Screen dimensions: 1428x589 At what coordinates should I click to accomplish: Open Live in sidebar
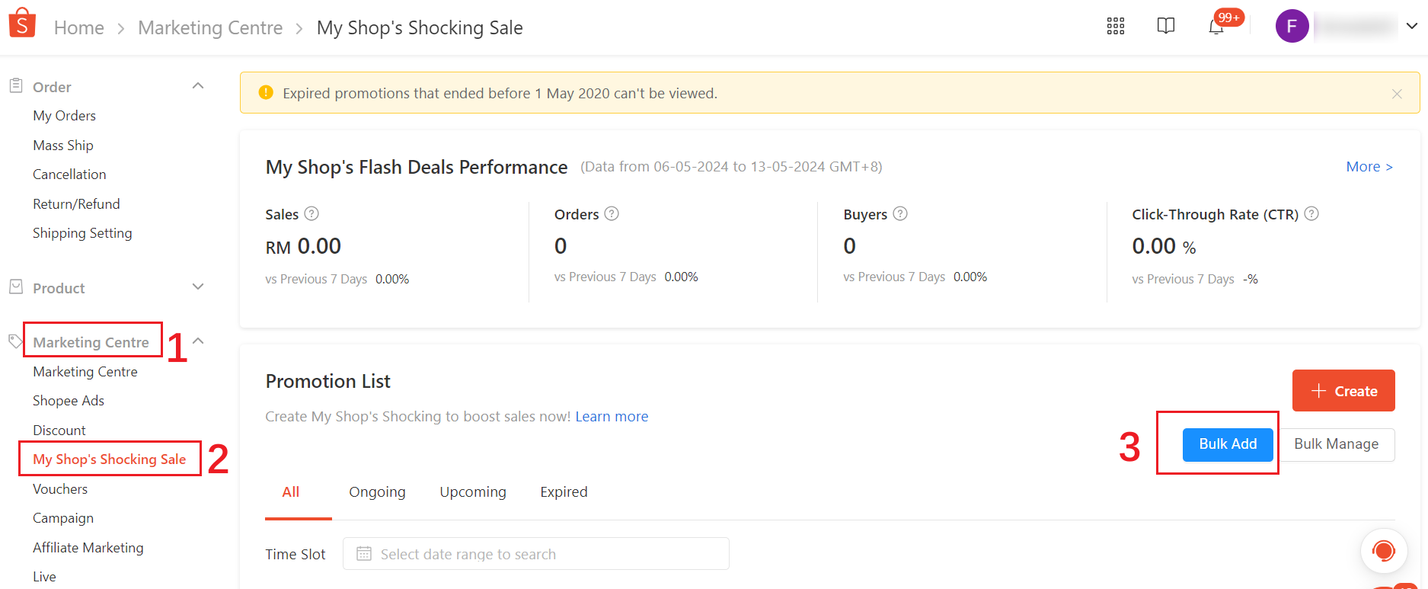pyautogui.click(x=44, y=577)
